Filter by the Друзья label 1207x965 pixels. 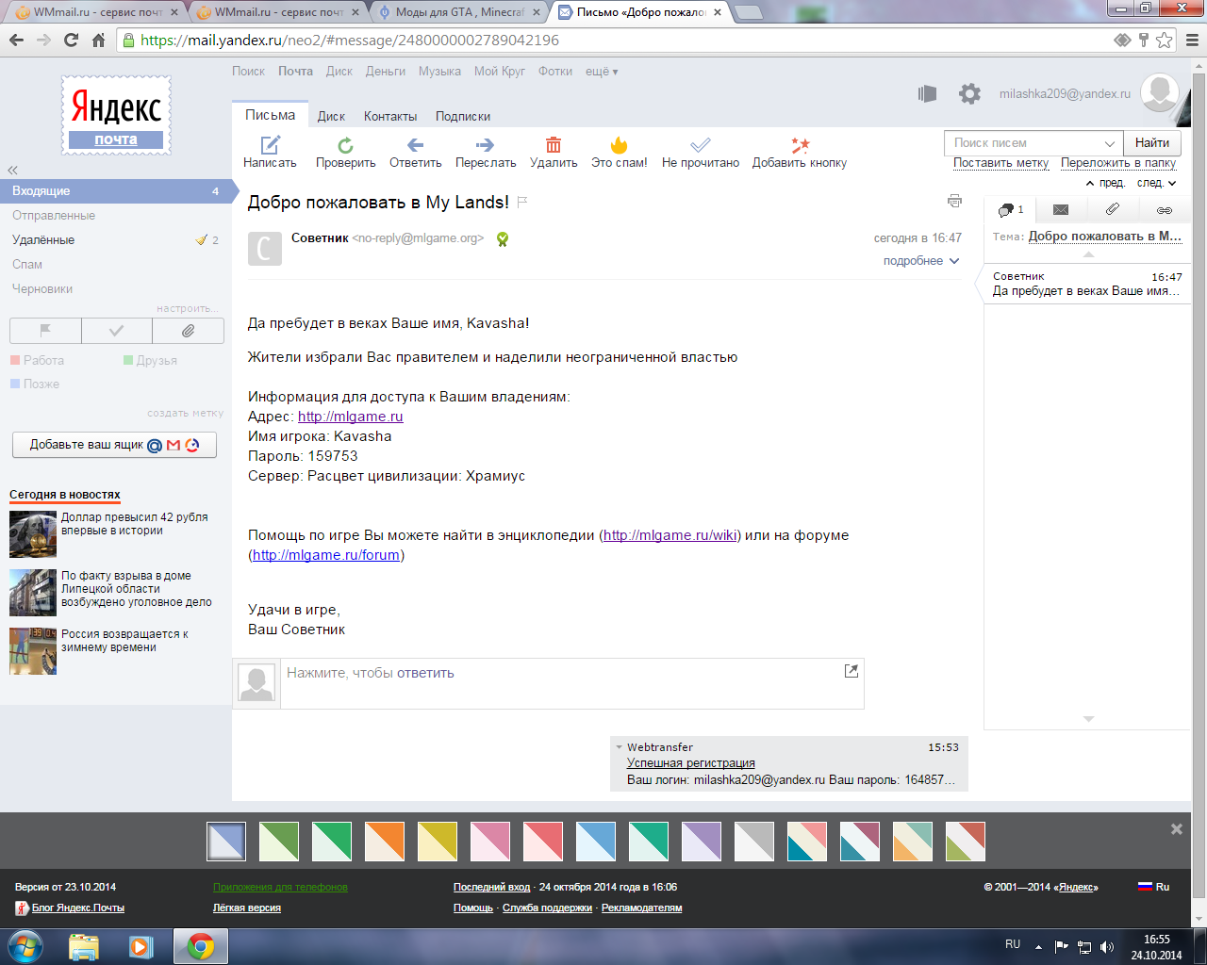pyautogui.click(x=150, y=360)
